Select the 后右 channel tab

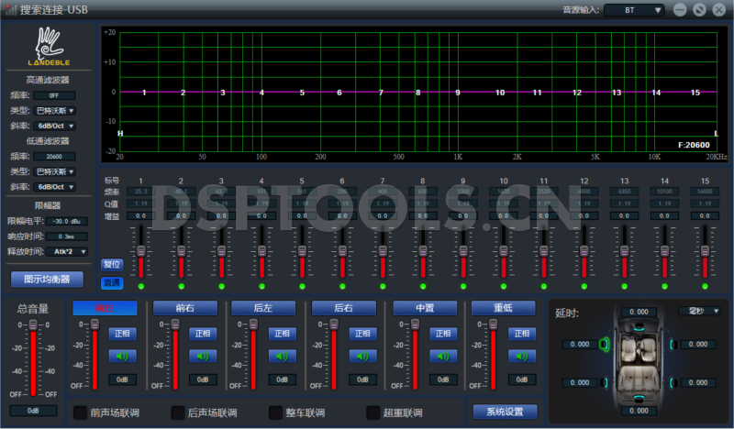[x=343, y=308]
